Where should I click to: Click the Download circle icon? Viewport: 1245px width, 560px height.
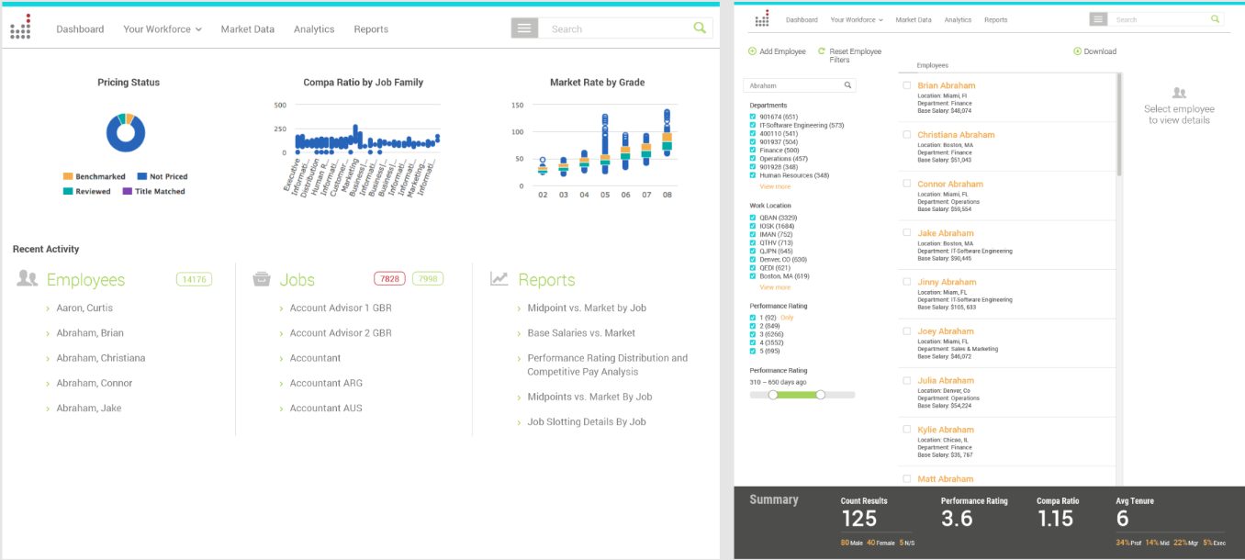point(1077,51)
